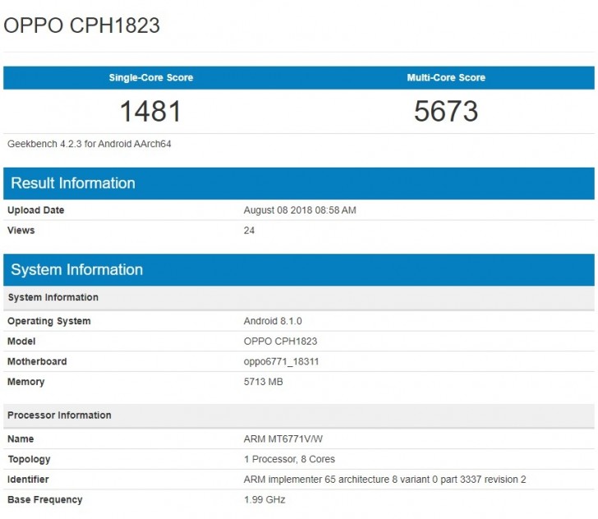Select the Model value OPPO CPH1823
This screenshot has height=519, width=598.
[280, 342]
